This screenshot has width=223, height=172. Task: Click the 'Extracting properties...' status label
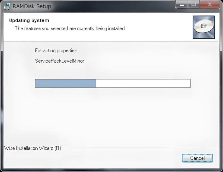(58, 51)
